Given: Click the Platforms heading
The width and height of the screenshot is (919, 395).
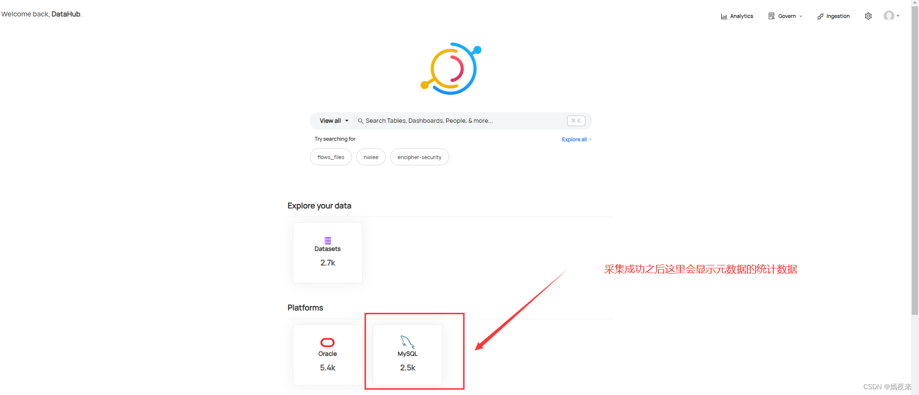Looking at the screenshot, I should pos(305,307).
